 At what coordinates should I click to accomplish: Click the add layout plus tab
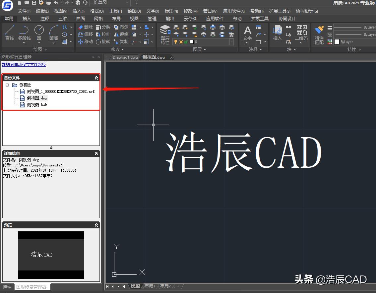(178, 286)
